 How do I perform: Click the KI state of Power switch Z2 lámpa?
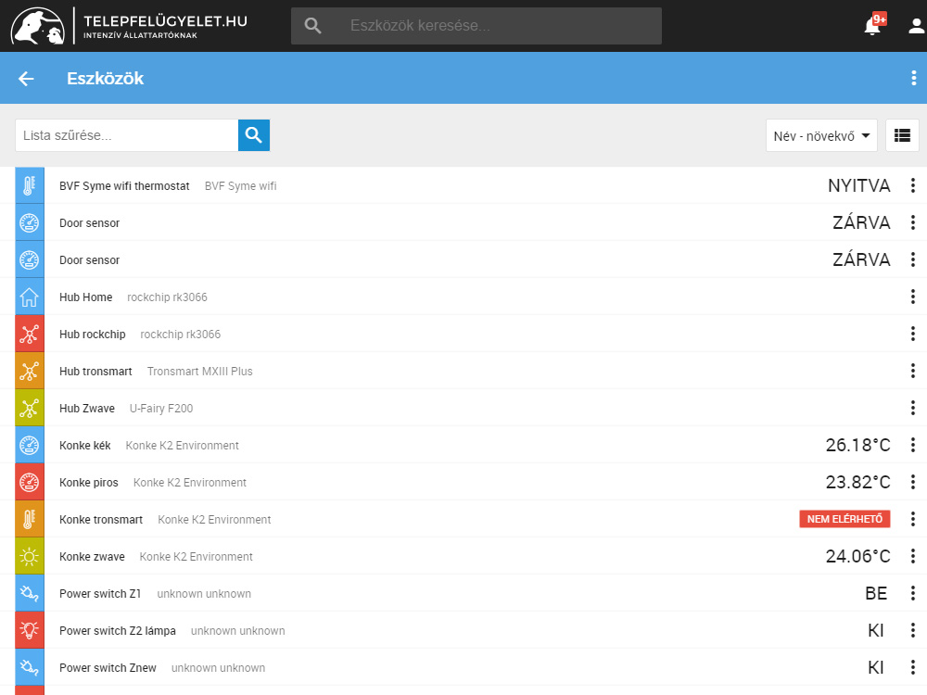876,630
